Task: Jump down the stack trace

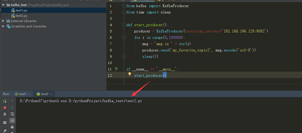Action: [x=12, y=107]
